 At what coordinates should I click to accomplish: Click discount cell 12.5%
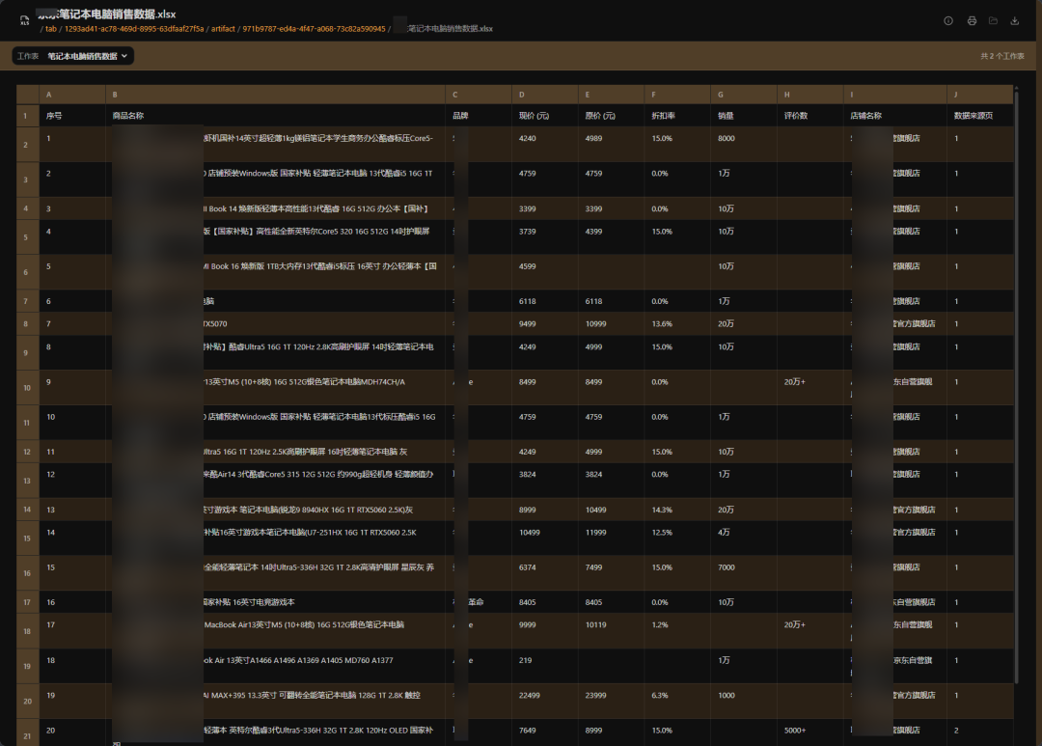(677, 538)
